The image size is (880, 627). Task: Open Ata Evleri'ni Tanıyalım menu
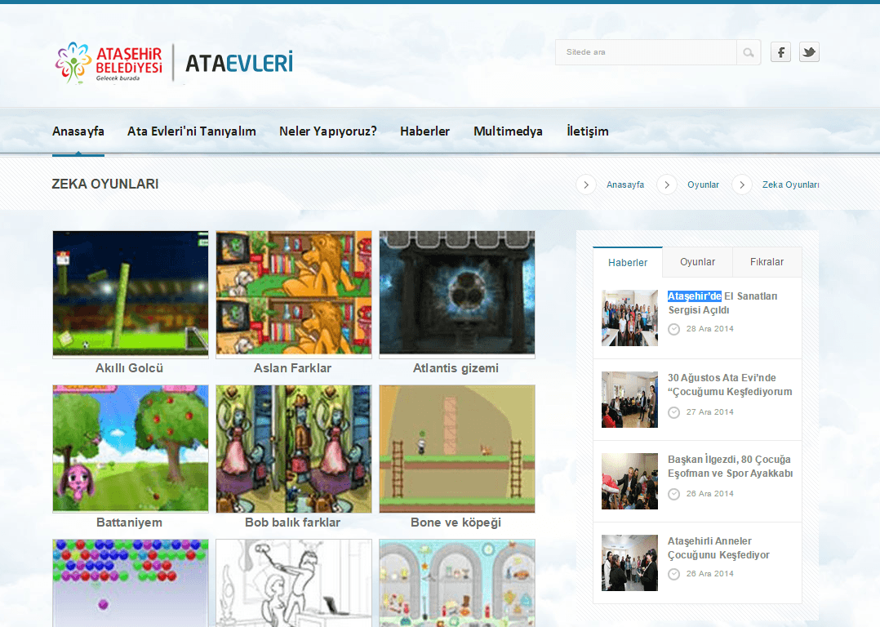pyautogui.click(x=191, y=131)
